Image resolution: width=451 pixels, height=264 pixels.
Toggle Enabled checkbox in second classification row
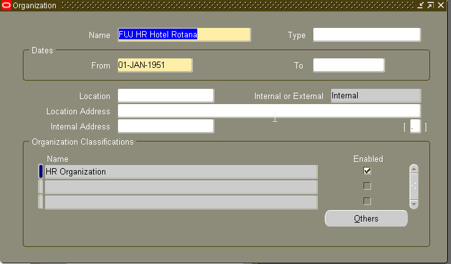click(x=367, y=186)
